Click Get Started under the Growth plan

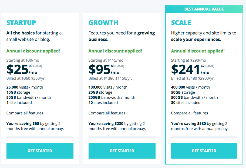[x=122, y=151]
